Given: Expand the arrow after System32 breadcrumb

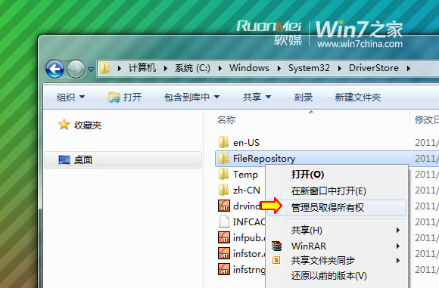Looking at the screenshot, I should 339,68.
